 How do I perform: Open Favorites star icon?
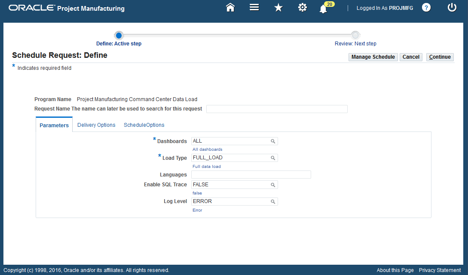point(278,7)
